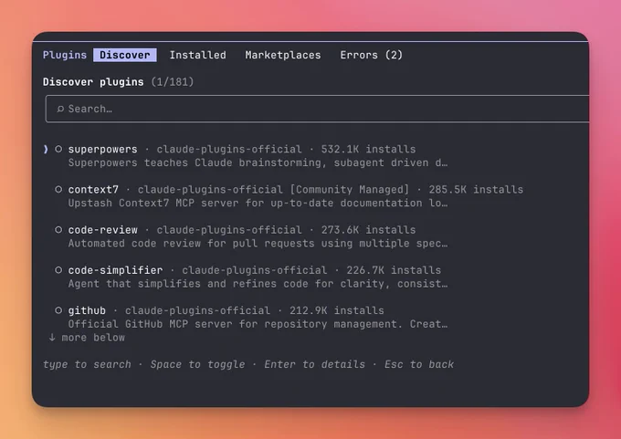Click the Plugins label

click(x=65, y=55)
